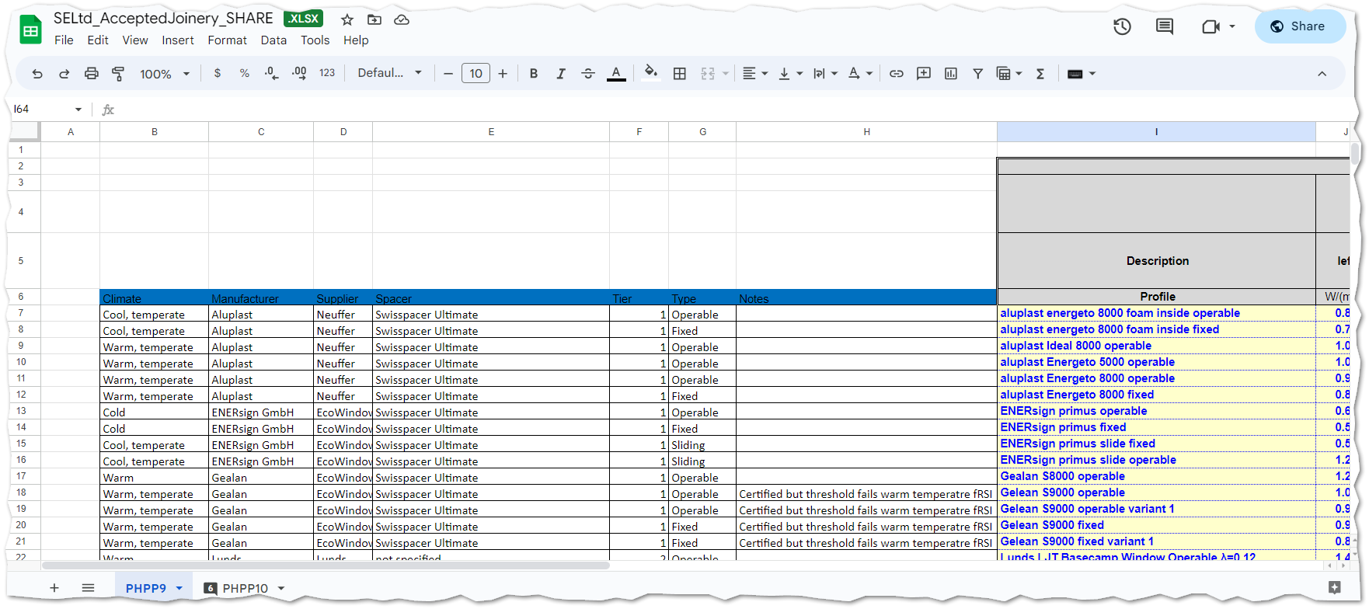Increase decimal places icon
Image resolution: width=1369 pixels, height=609 pixels.
(299, 73)
